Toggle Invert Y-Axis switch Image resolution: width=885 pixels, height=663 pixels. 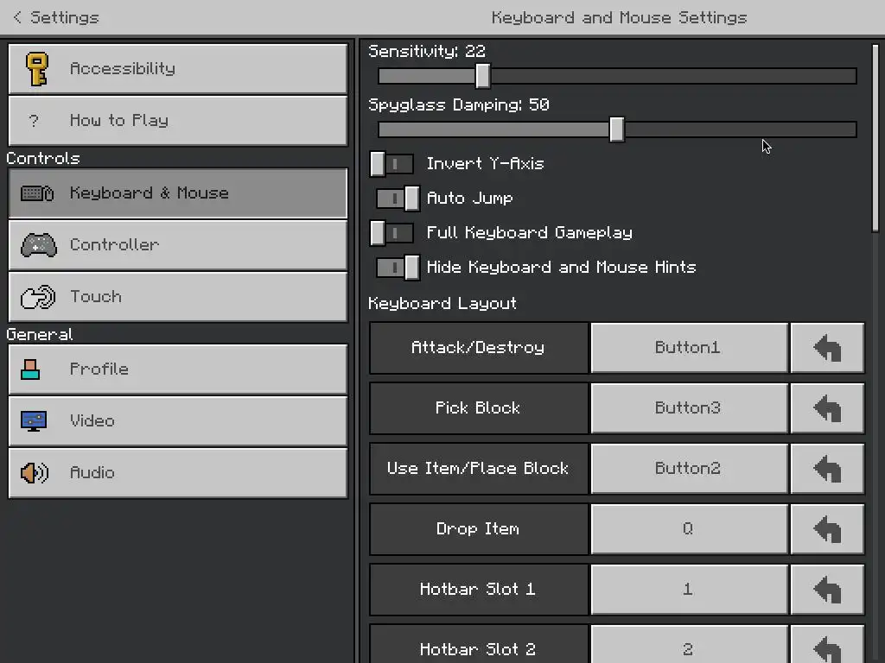[x=392, y=164]
